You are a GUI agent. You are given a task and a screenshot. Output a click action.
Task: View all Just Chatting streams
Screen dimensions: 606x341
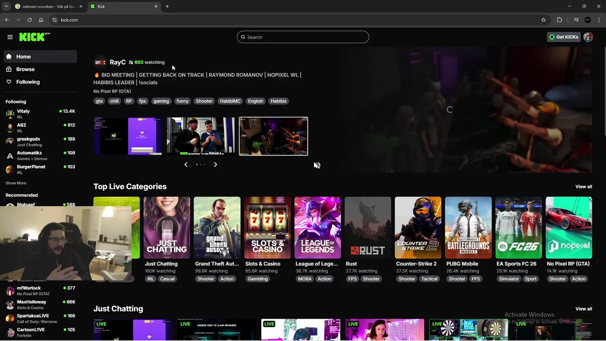point(583,309)
